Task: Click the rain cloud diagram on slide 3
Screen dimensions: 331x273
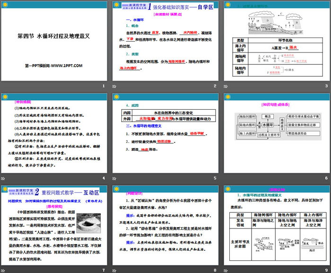Action: (x=276, y=23)
